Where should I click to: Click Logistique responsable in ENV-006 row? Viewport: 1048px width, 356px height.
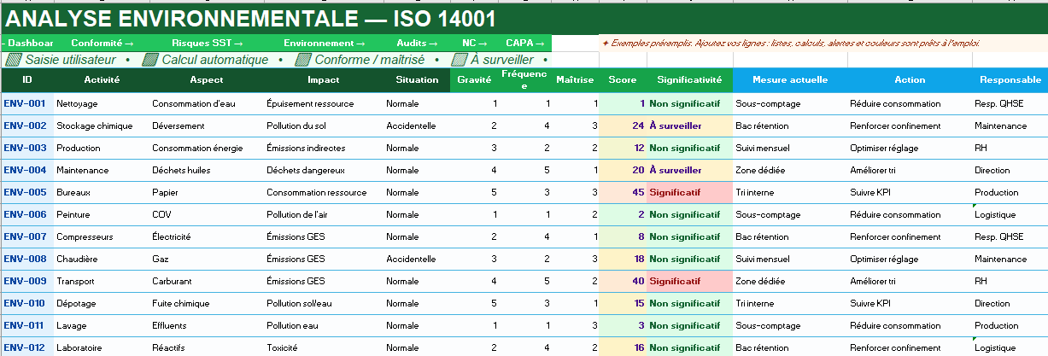click(1010, 214)
